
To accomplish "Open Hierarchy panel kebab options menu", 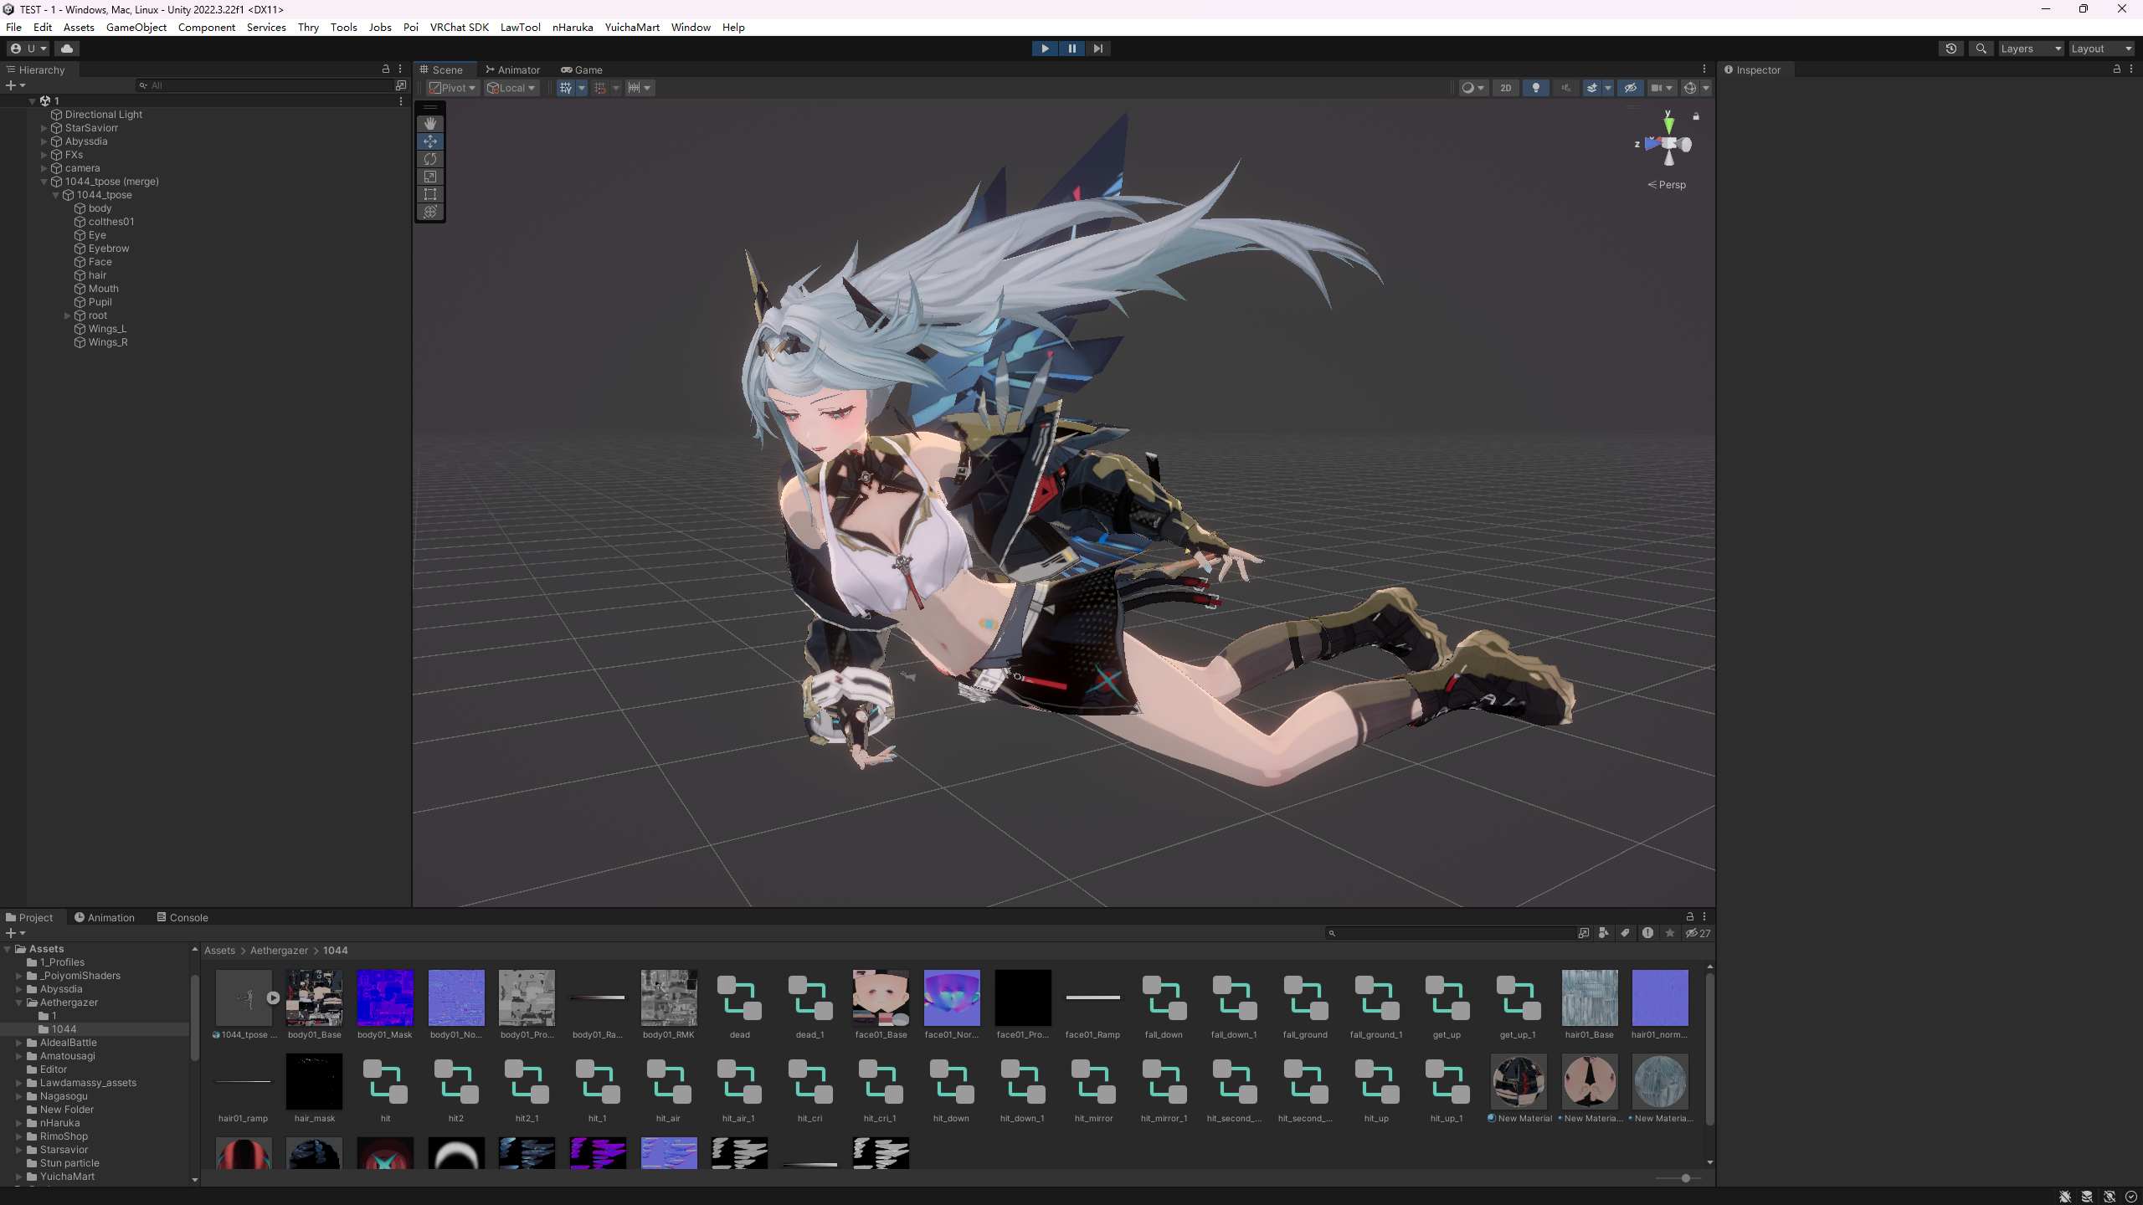I will tap(400, 69).
